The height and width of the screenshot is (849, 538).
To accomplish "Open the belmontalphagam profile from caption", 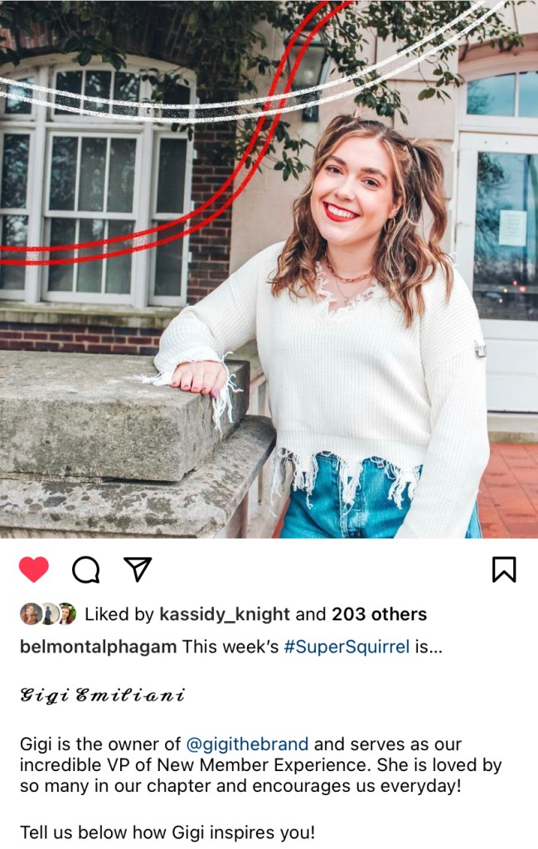I will coord(99,647).
